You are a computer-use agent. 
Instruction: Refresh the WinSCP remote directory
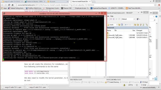tap(143, 25)
